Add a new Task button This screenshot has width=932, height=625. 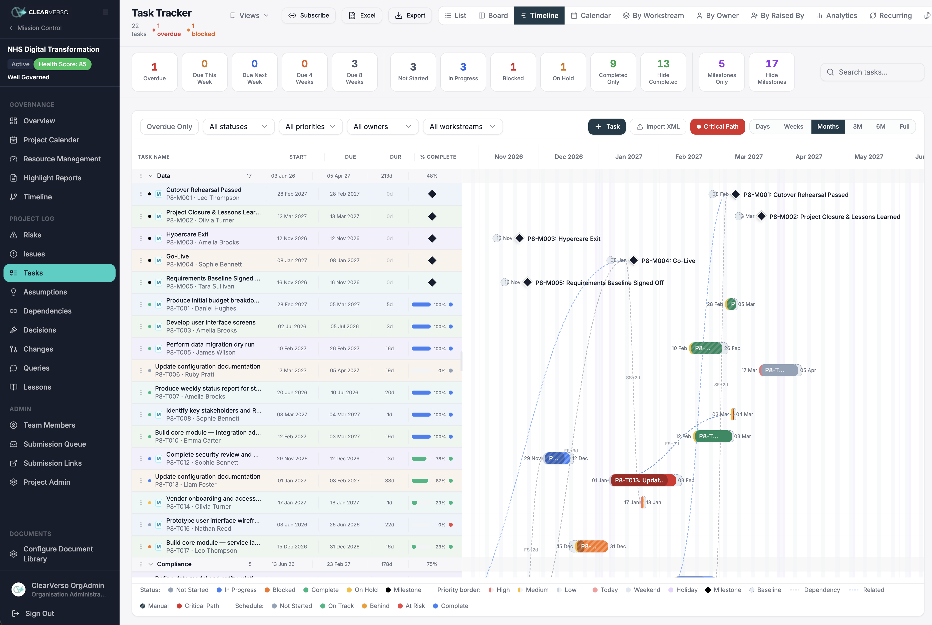click(607, 126)
